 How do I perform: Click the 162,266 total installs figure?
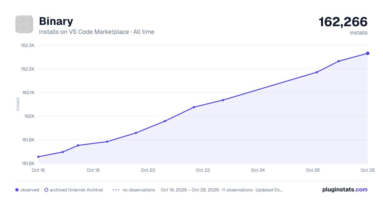coord(343,22)
